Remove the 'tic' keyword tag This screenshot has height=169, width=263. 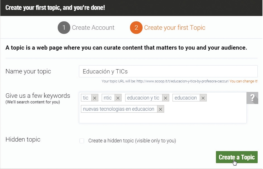pos(95,98)
